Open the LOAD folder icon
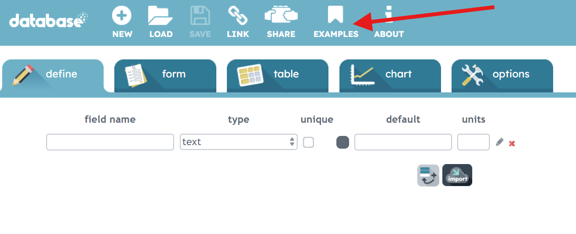The image size is (576, 234). click(160, 15)
